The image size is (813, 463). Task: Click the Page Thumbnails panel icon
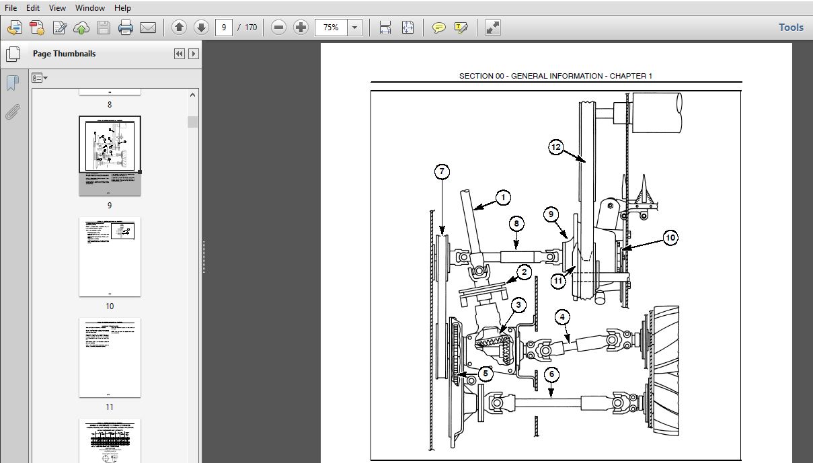(x=12, y=54)
